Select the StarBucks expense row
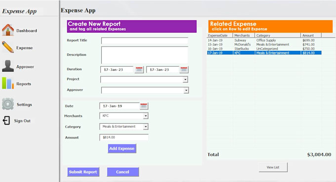 pyautogui.click(x=264, y=48)
